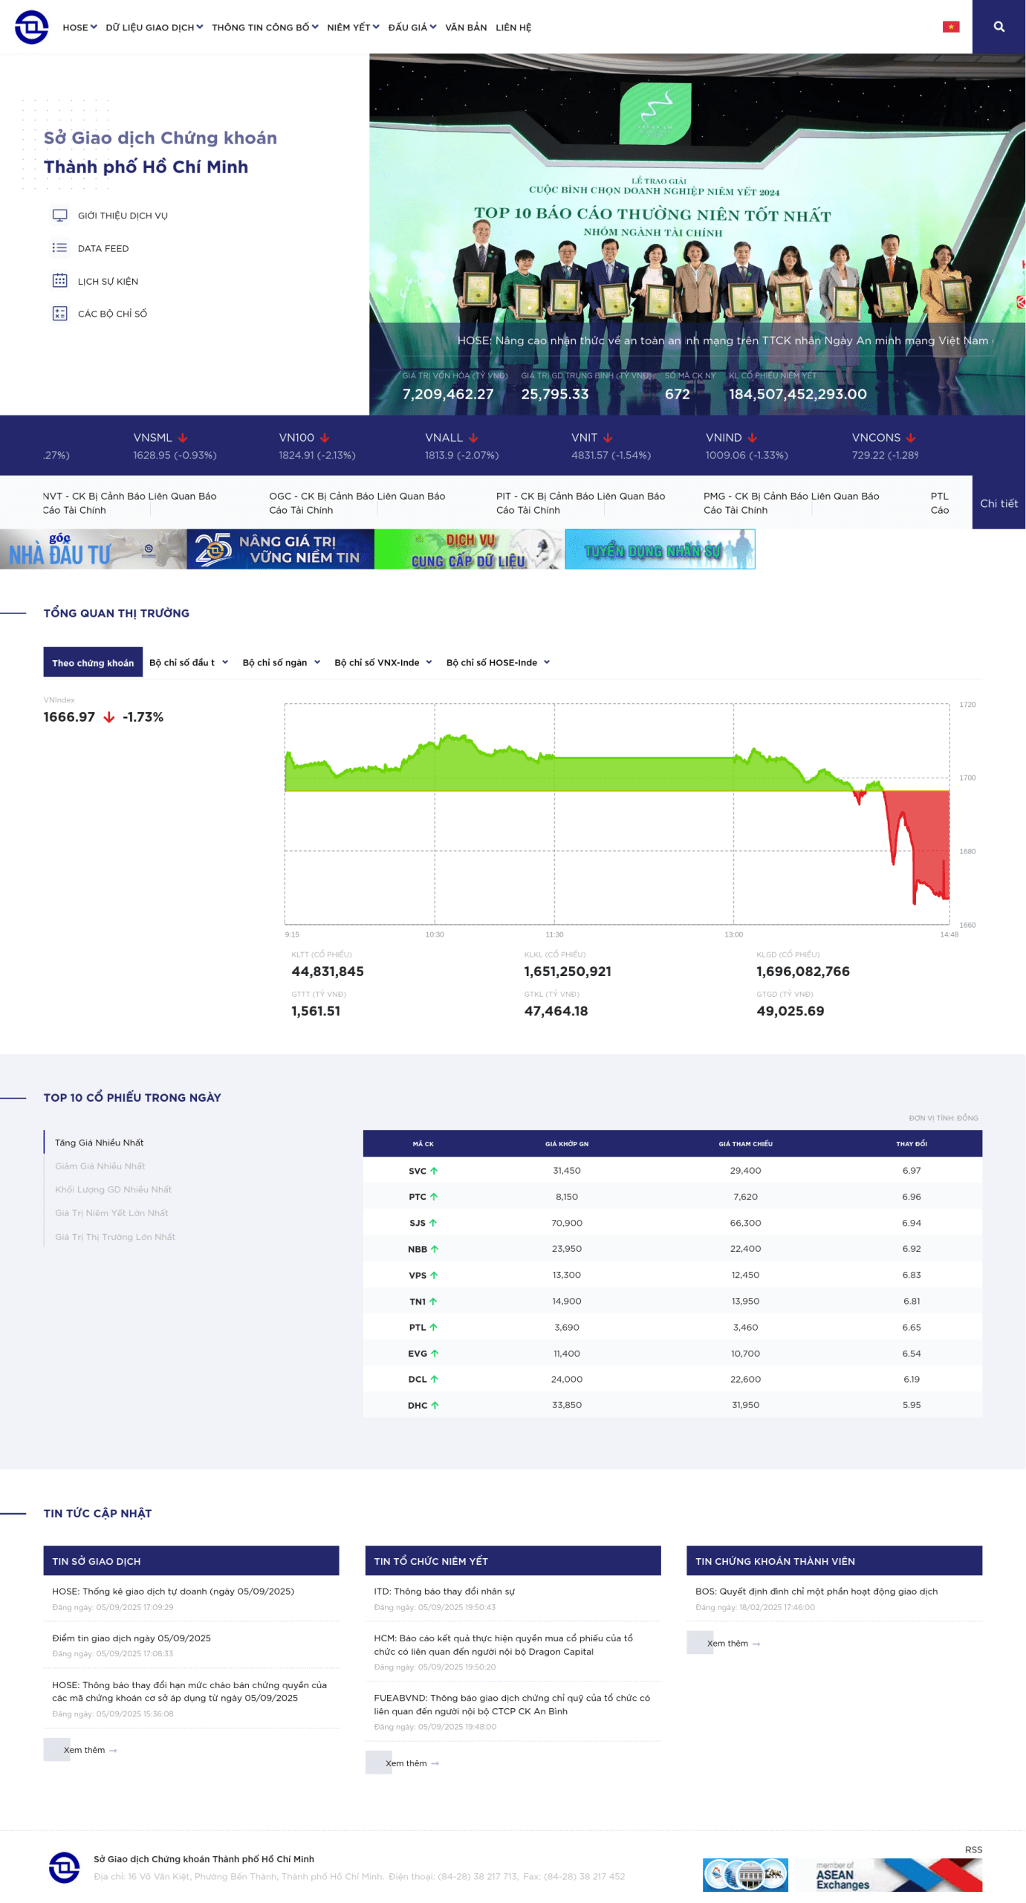1026x1903 pixels.
Task: Click the Chi tiết button
Action: click(998, 503)
